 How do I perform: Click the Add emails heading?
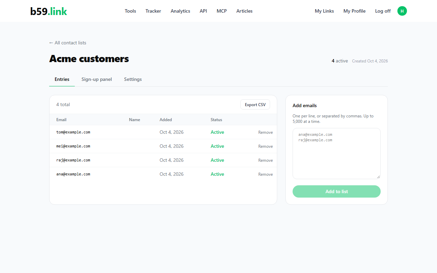tap(305, 105)
